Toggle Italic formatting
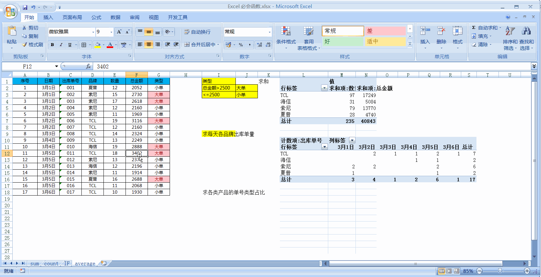The height and width of the screenshot is (277, 541). point(61,45)
